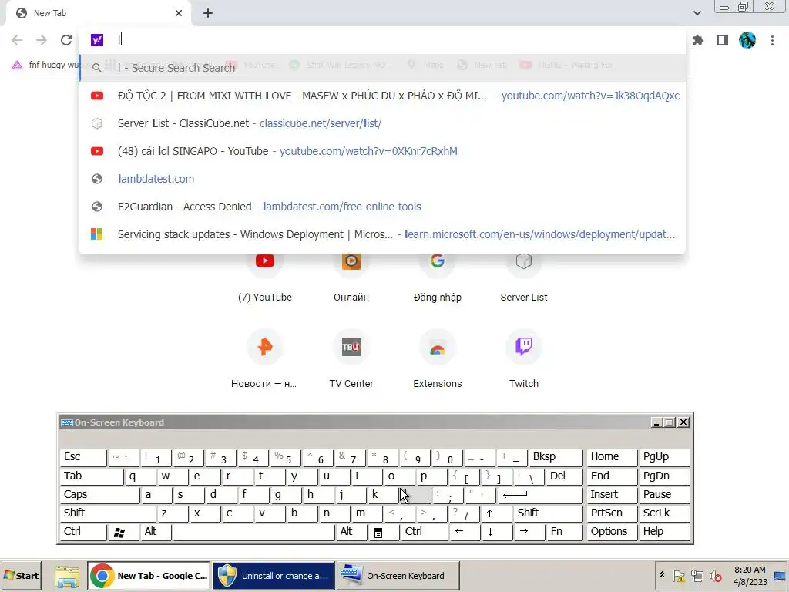Viewport: 789px width, 592px height.
Task: Open the TV Center shortcut
Action: (351, 358)
